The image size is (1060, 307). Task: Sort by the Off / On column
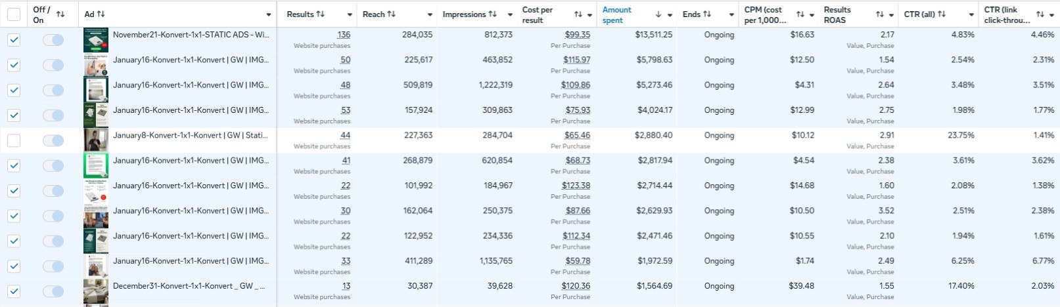coord(60,14)
